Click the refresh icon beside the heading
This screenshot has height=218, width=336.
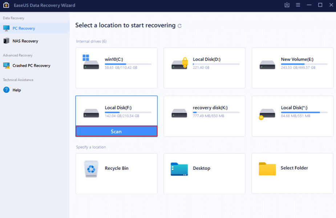[x=179, y=26]
